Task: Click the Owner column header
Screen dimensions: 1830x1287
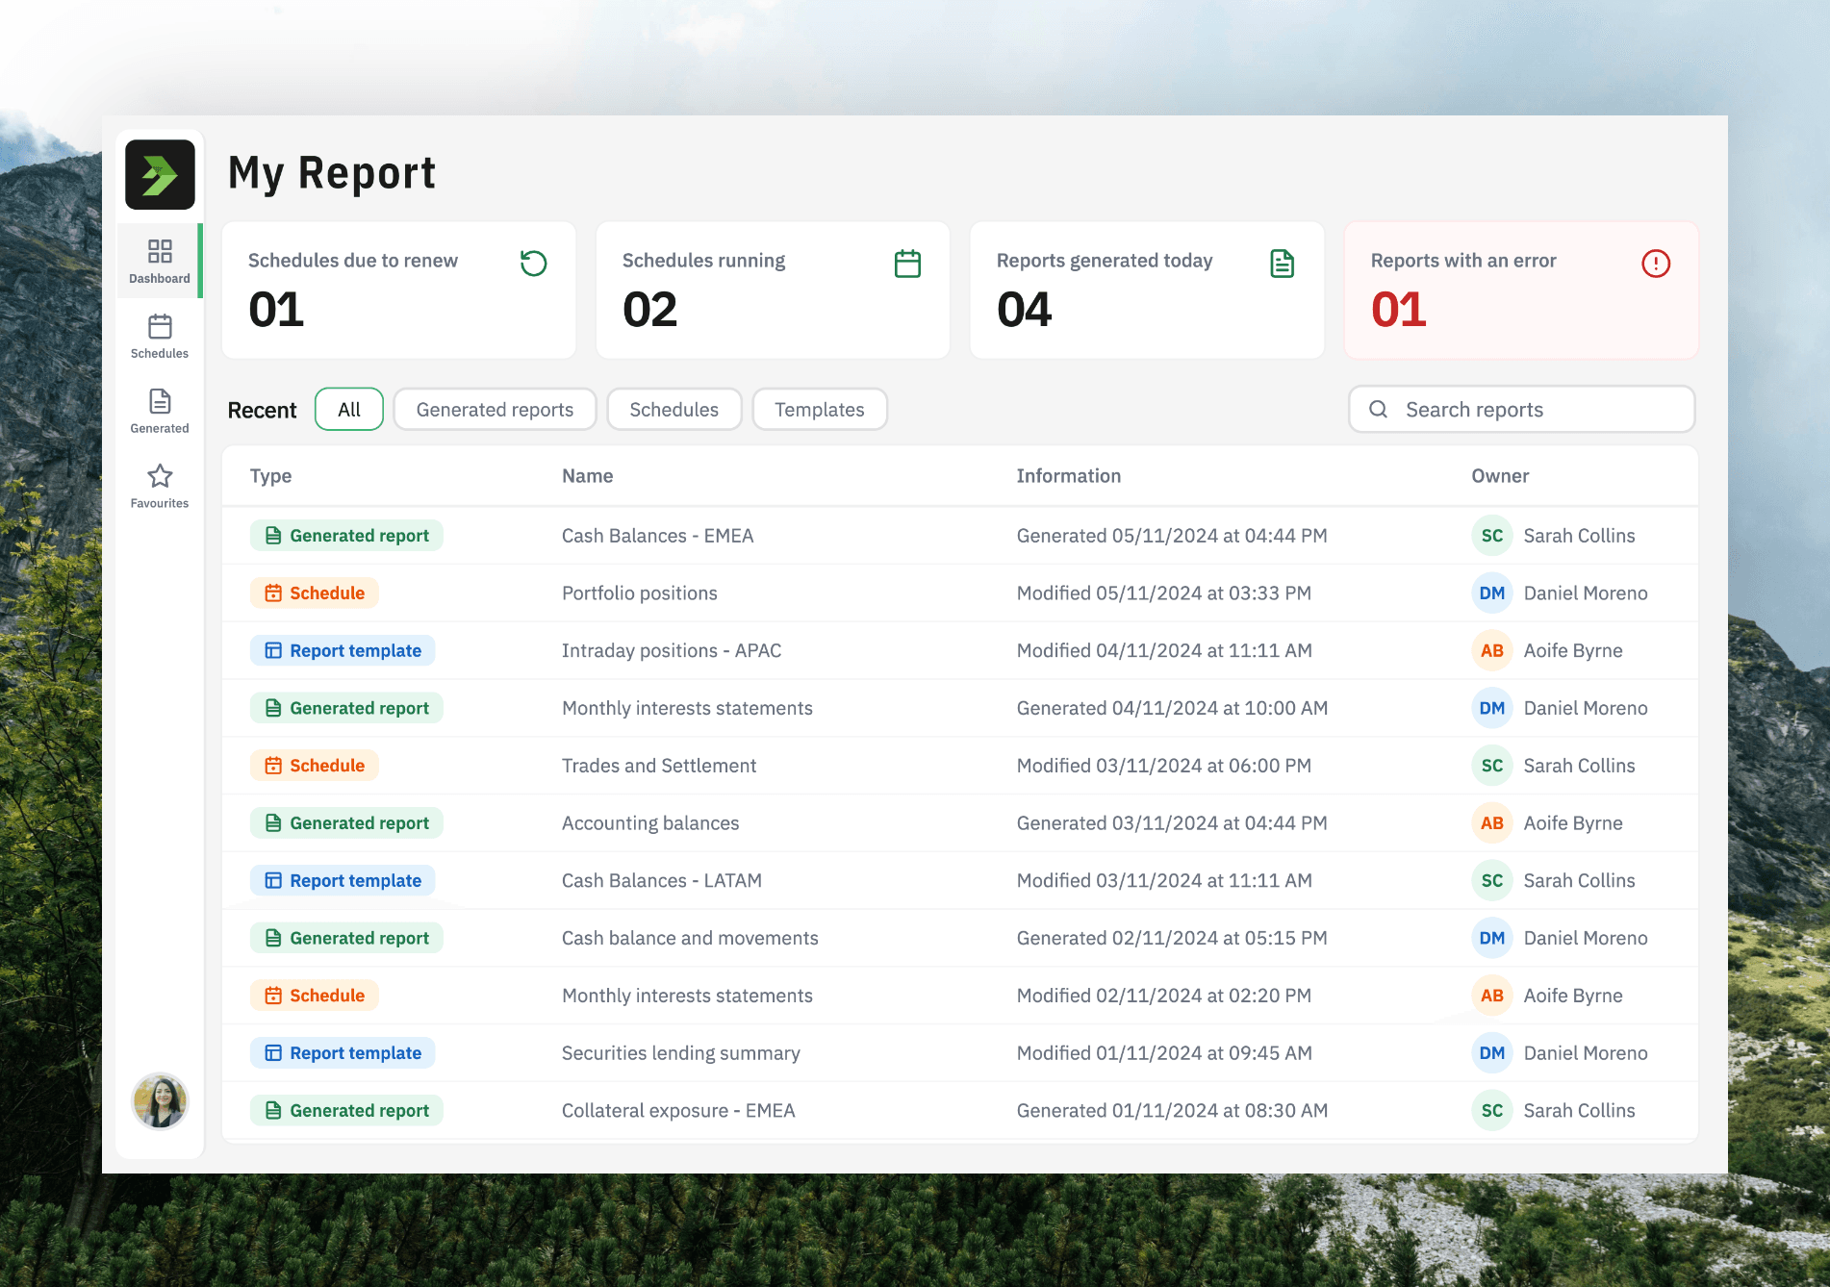Action: [1500, 475]
